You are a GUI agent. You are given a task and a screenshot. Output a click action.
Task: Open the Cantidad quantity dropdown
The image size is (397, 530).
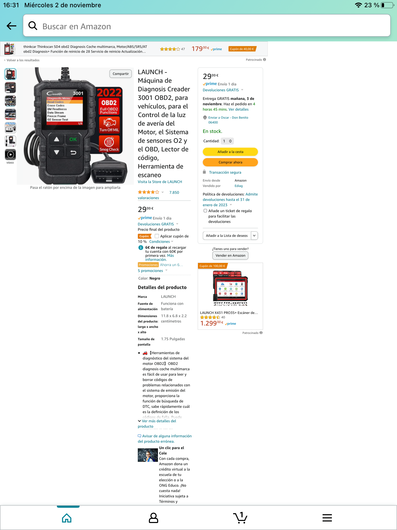(x=227, y=141)
